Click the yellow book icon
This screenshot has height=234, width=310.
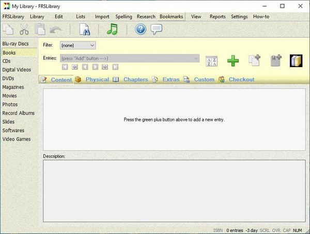point(296,60)
